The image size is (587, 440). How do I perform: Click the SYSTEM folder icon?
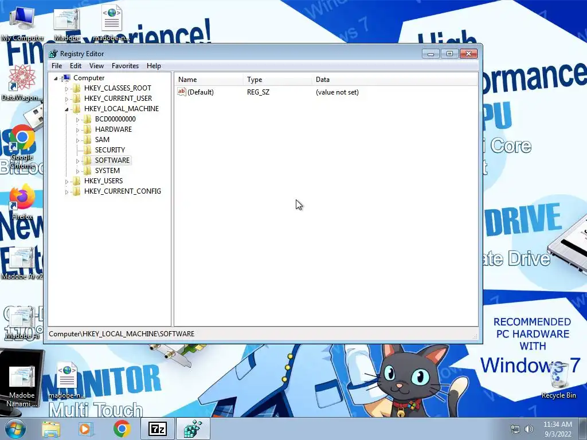pos(87,171)
